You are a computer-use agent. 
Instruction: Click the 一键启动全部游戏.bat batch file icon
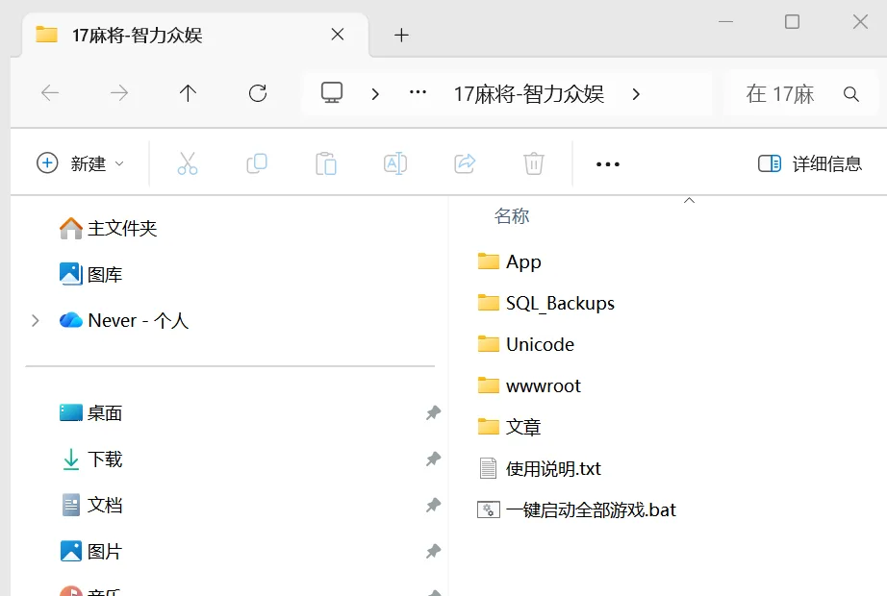coord(488,509)
